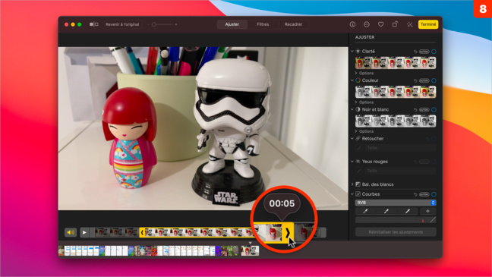Click Réinitialiser les ajustements button
Screen dimensions: 492x277
tap(396, 232)
